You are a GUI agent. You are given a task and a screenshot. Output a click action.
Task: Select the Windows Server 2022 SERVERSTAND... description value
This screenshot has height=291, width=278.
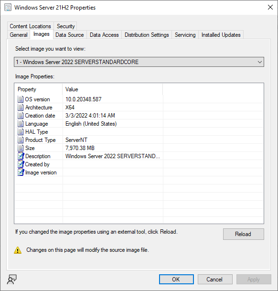click(112, 156)
